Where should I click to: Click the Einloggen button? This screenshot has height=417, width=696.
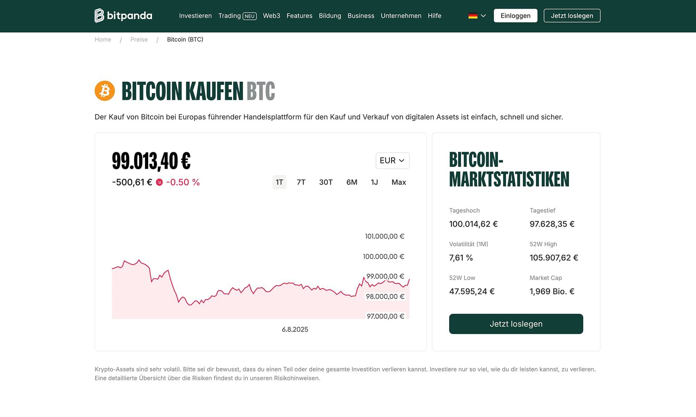(515, 16)
